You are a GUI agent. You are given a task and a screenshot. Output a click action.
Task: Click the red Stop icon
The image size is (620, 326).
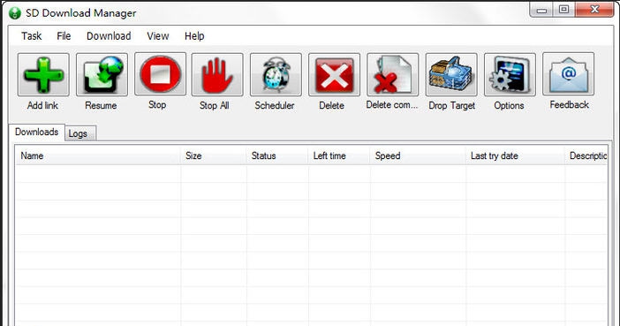tap(160, 74)
